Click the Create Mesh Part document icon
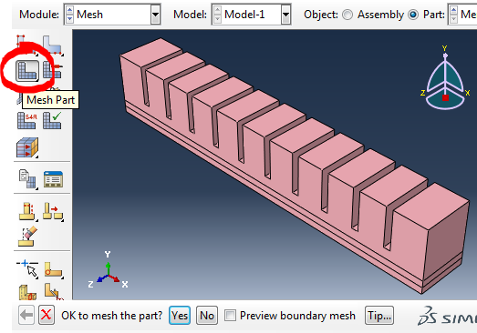The height and width of the screenshot is (333, 477). click(x=27, y=179)
